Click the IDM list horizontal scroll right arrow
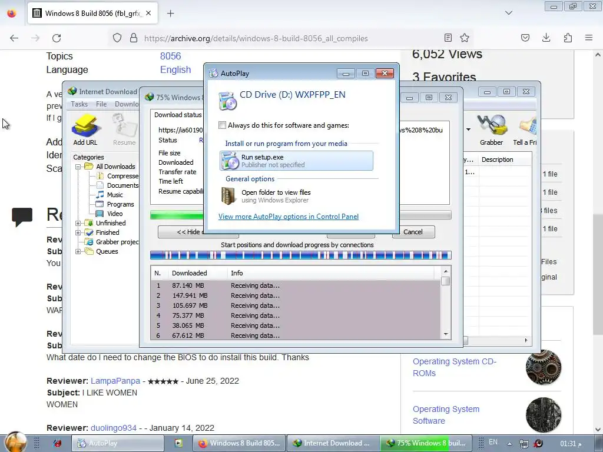The width and height of the screenshot is (603, 452). click(x=526, y=340)
